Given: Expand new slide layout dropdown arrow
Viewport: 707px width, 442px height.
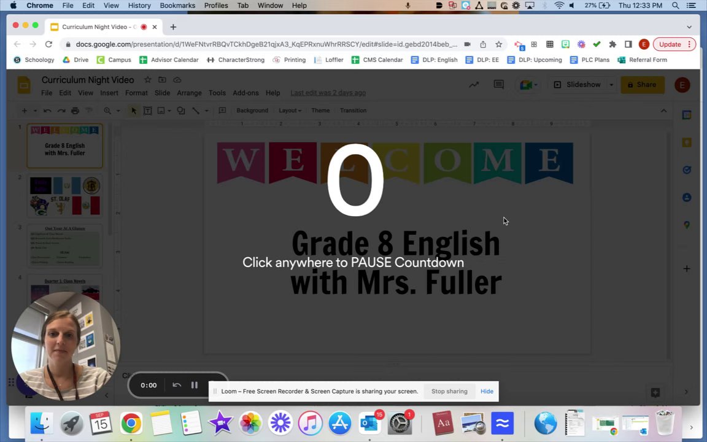Looking at the screenshot, I should [x=35, y=110].
